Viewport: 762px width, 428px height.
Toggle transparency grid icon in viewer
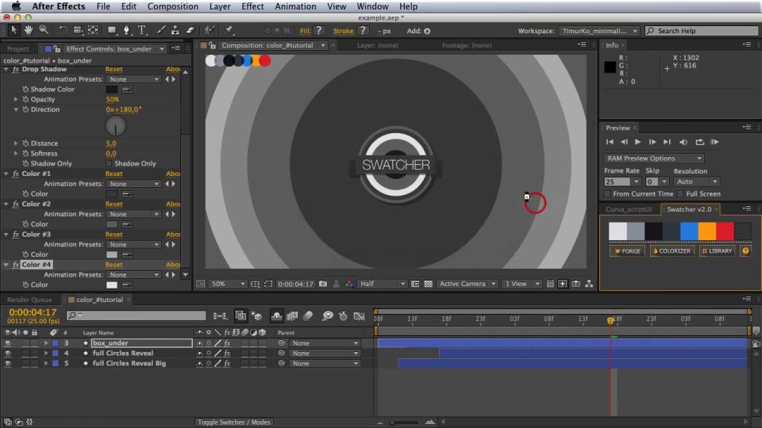(428, 284)
